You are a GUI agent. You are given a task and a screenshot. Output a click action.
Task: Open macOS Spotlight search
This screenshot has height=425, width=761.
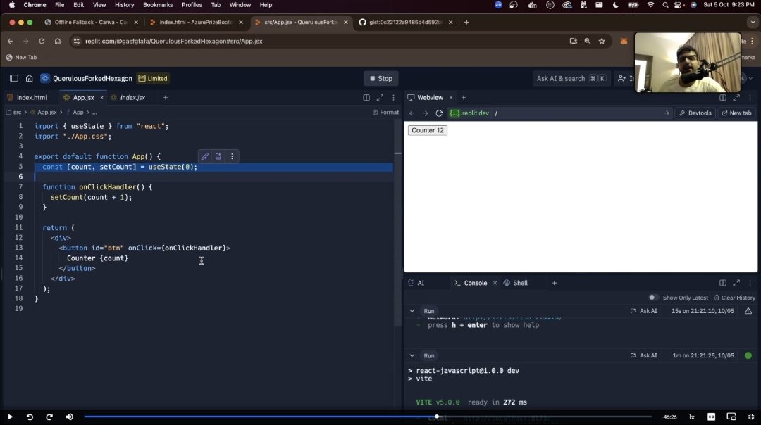665,5
